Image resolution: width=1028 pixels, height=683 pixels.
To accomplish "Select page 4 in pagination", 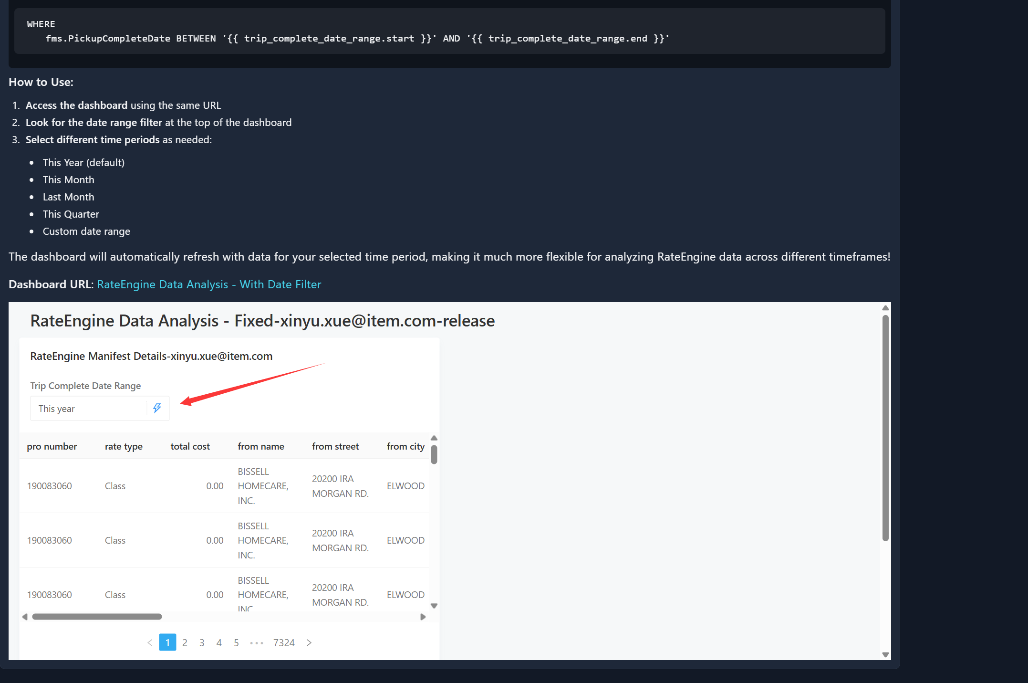I will [219, 643].
